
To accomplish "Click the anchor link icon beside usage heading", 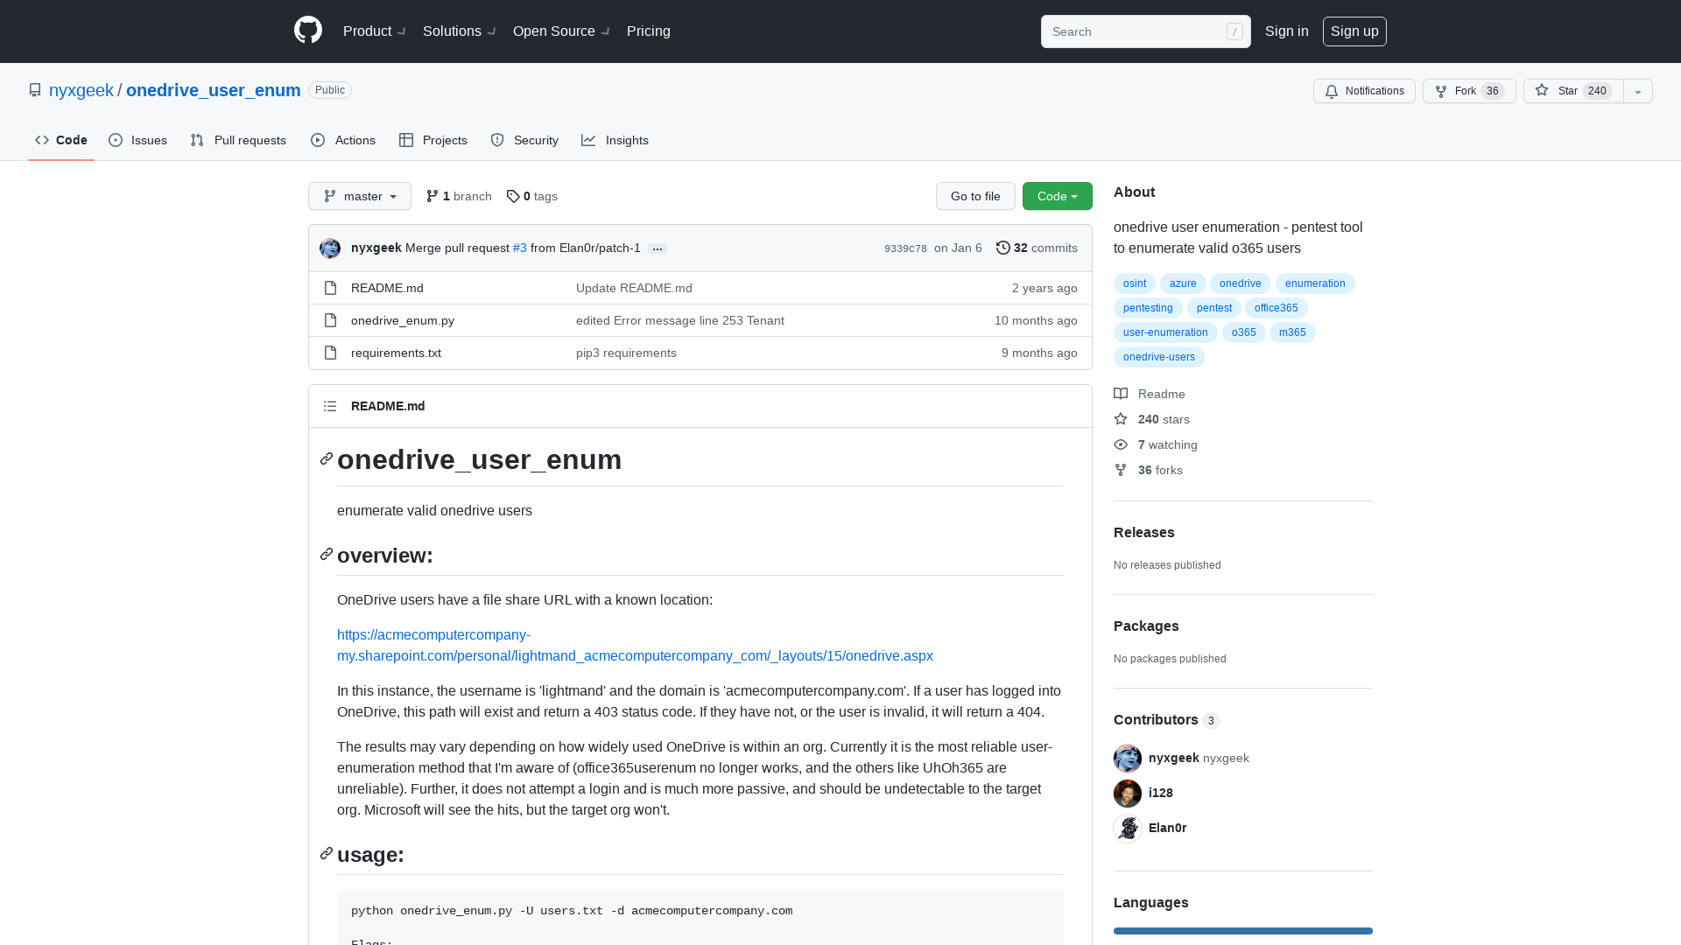I will pos(327,854).
